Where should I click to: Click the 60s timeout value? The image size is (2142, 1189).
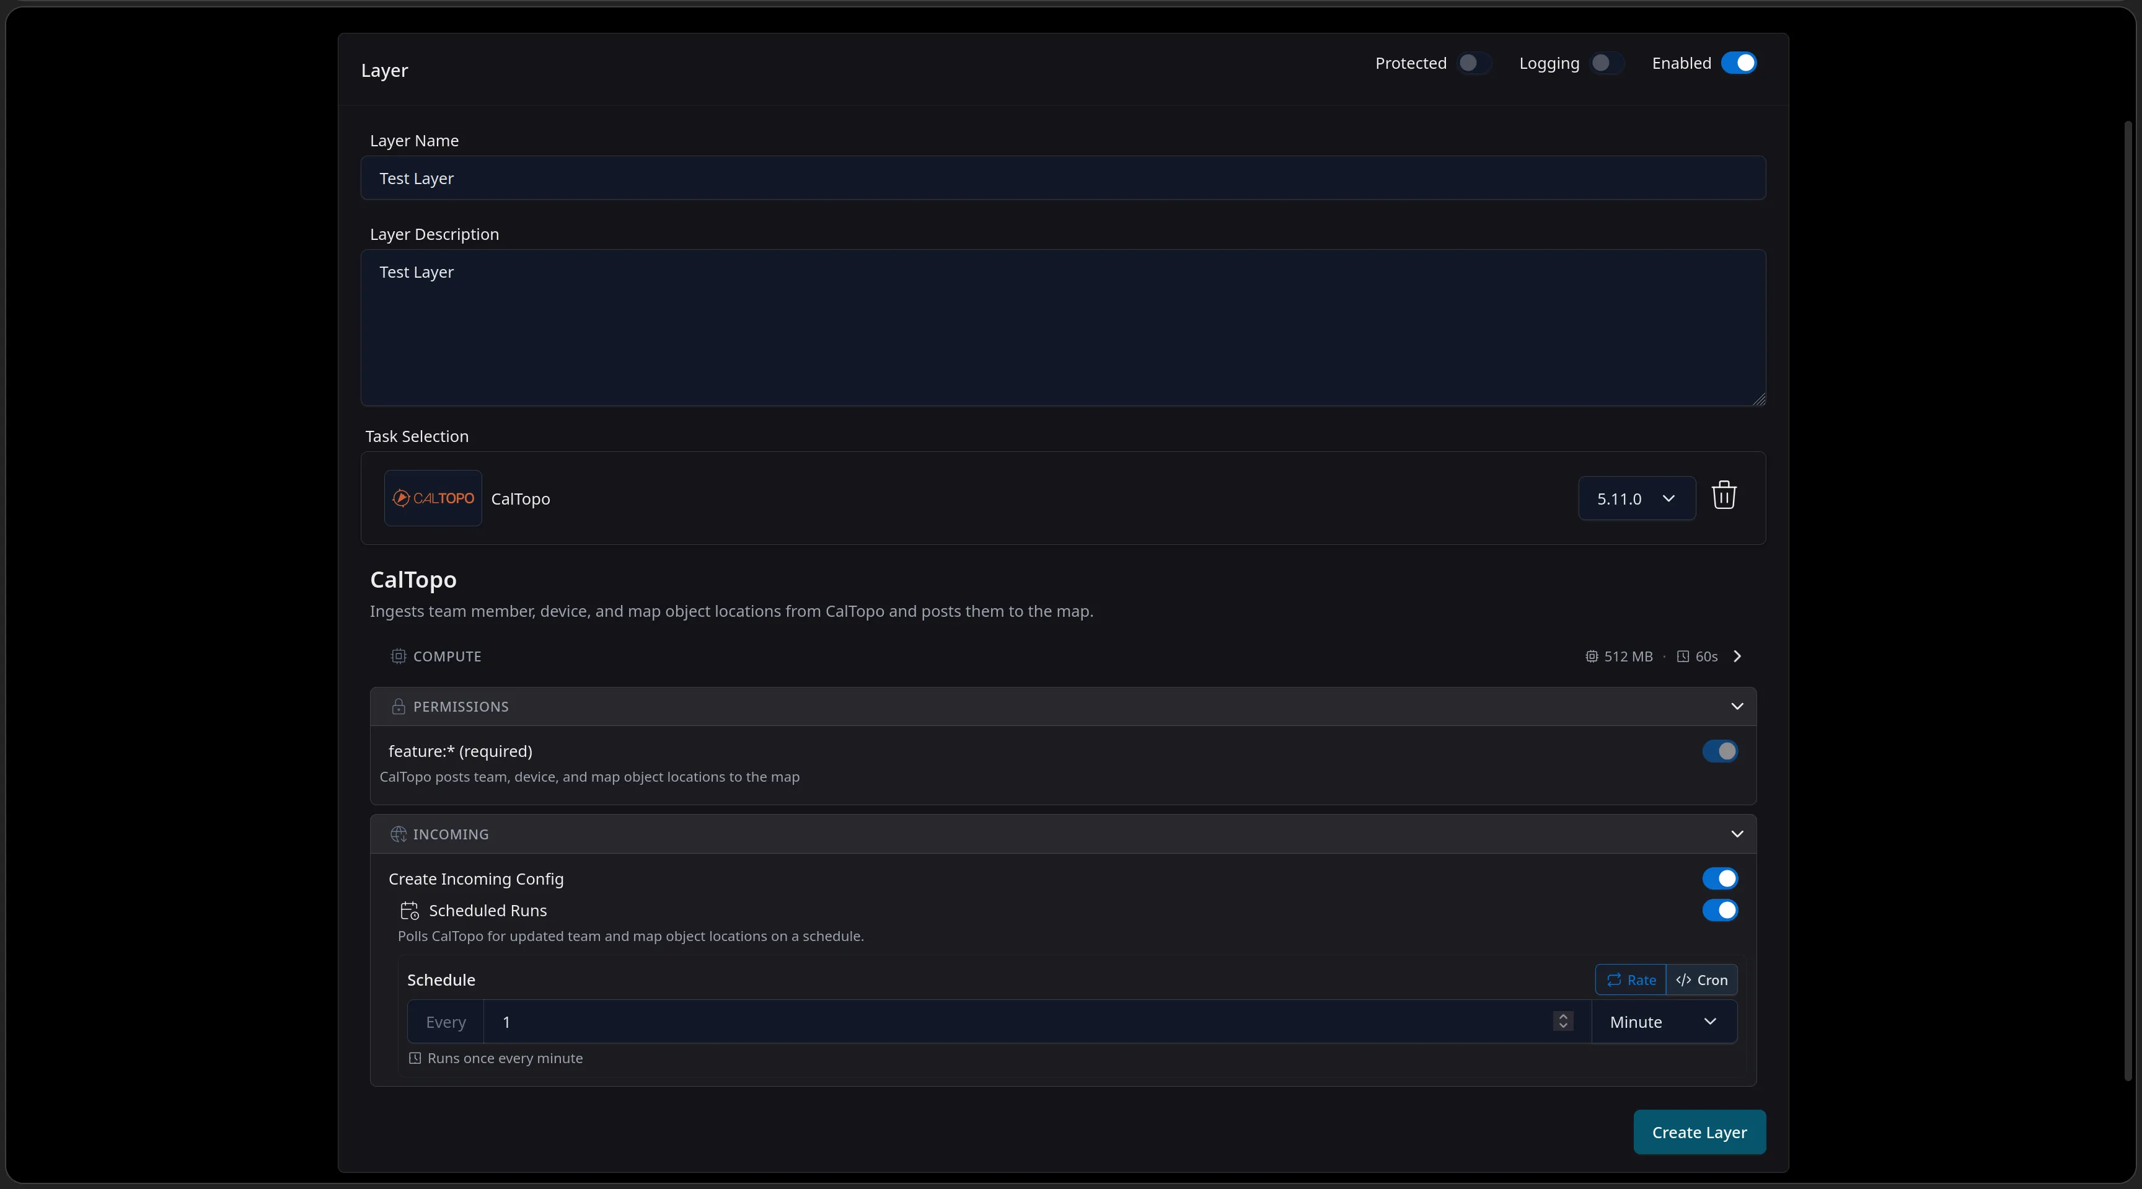(x=1706, y=656)
